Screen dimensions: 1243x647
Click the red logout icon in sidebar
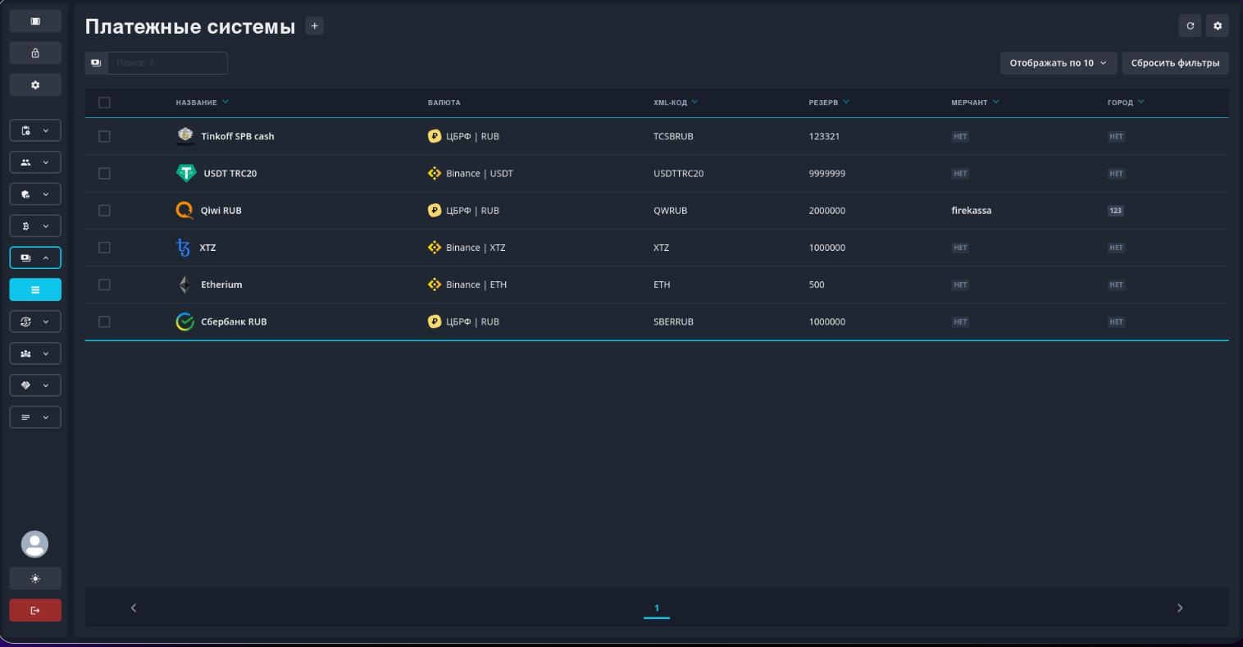tap(35, 610)
